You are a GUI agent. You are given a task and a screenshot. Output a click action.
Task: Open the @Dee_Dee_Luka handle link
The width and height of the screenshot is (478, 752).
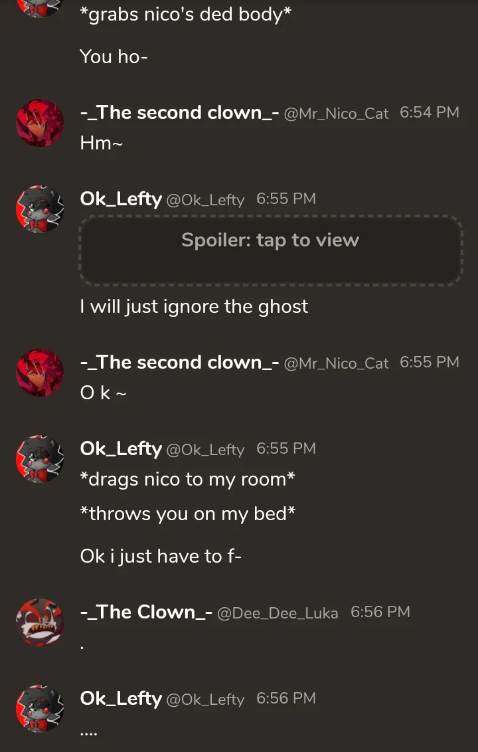point(278,613)
